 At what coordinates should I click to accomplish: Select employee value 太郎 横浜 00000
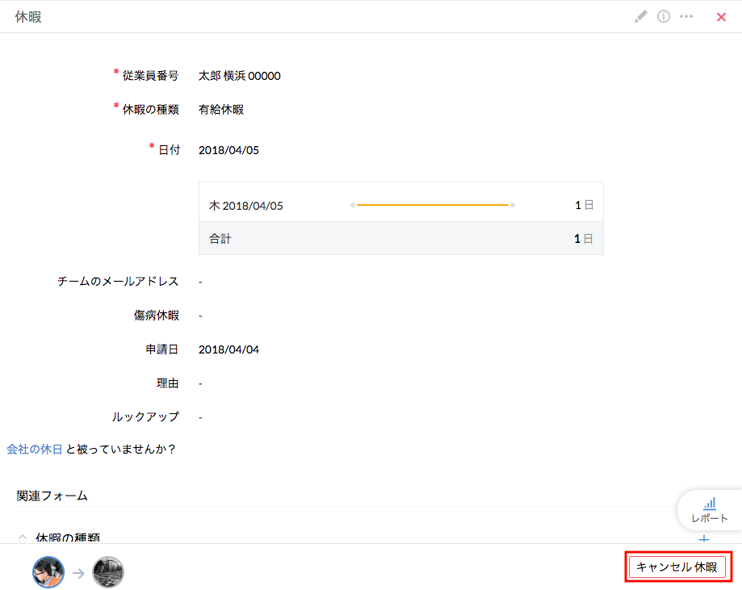click(240, 76)
